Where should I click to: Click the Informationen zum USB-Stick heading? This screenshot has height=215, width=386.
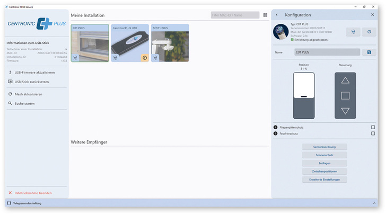28,43
